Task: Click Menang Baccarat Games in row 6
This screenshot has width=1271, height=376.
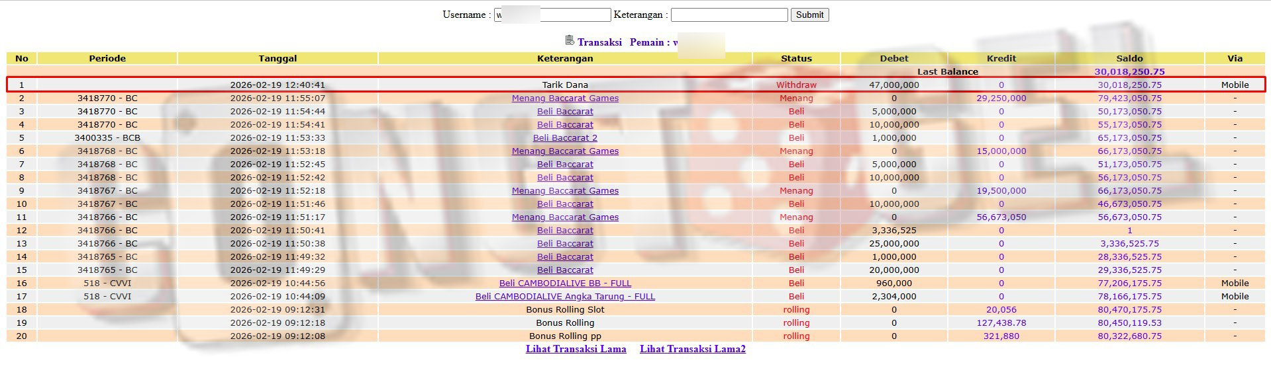Action: point(565,151)
